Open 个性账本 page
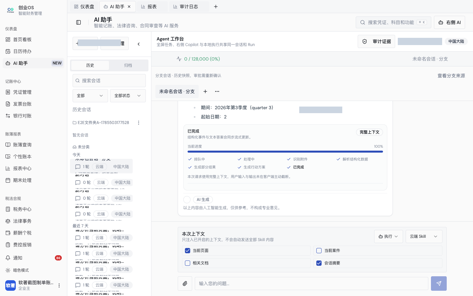 tap(33, 157)
